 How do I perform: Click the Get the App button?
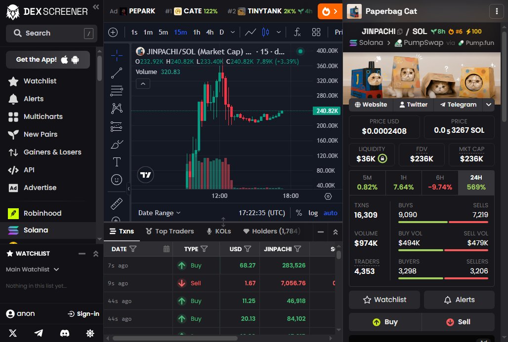point(48,60)
